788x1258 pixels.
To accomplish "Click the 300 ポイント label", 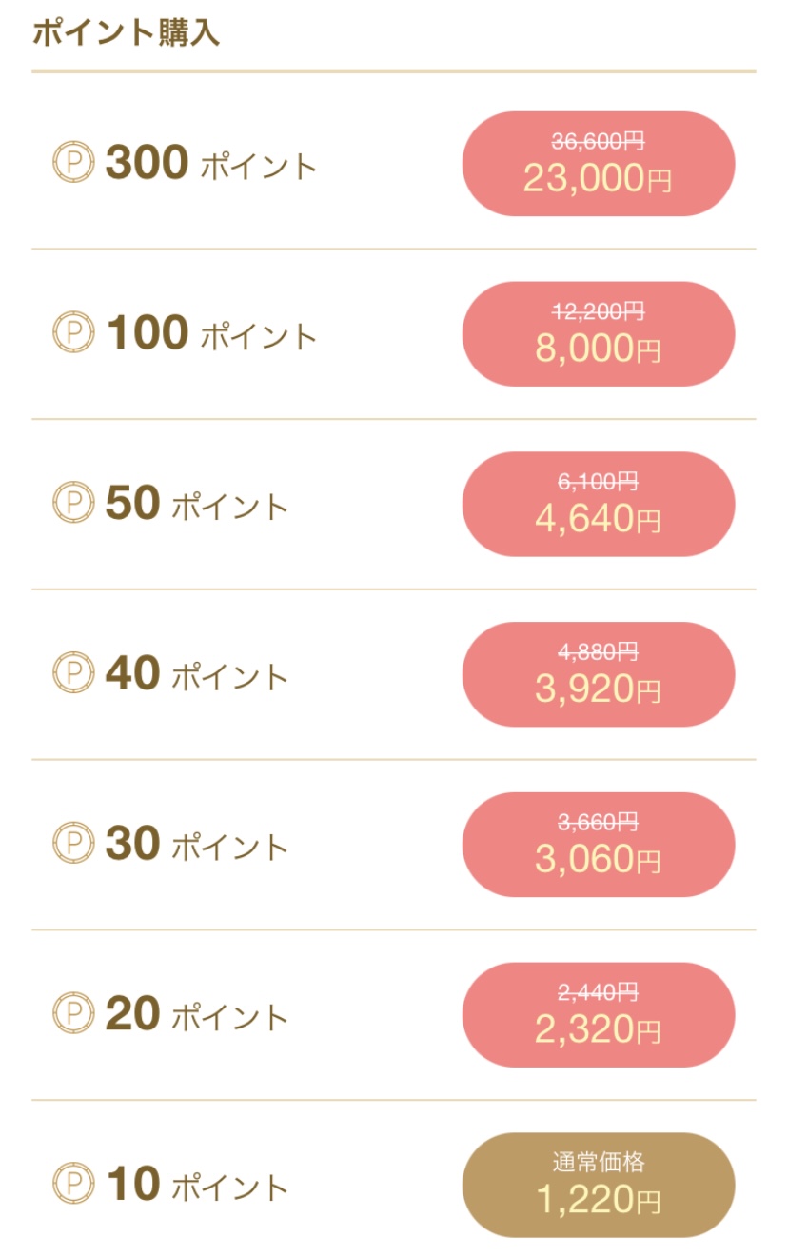I will coord(211,164).
